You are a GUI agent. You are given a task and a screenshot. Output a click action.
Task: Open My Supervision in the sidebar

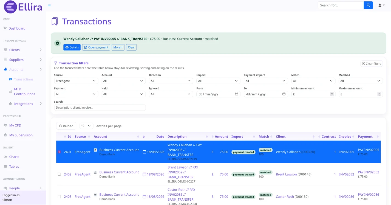tap(21, 135)
